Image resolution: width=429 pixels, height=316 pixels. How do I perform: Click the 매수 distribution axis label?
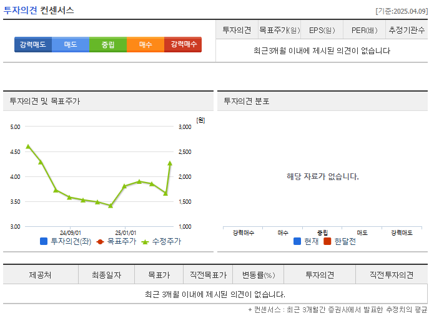283,232
